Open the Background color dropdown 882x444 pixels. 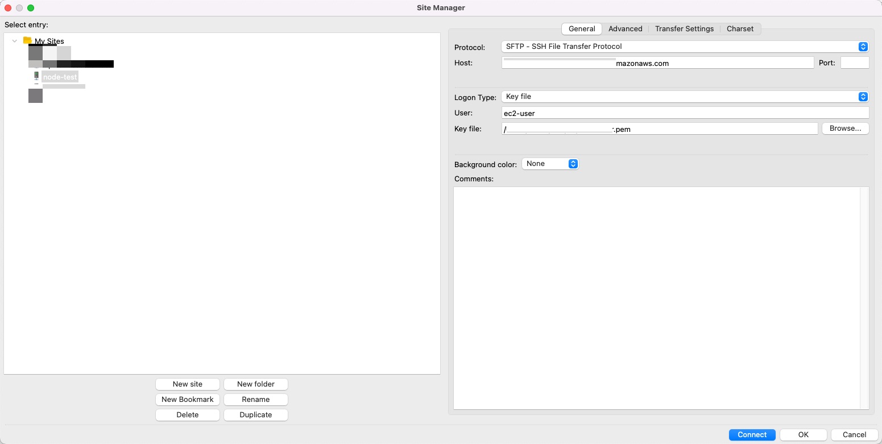point(550,164)
